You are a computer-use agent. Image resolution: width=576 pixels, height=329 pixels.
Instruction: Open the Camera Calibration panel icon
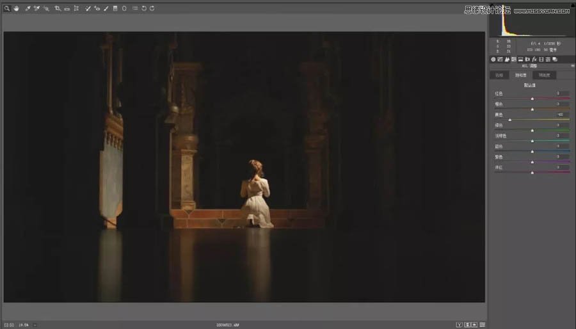click(541, 59)
